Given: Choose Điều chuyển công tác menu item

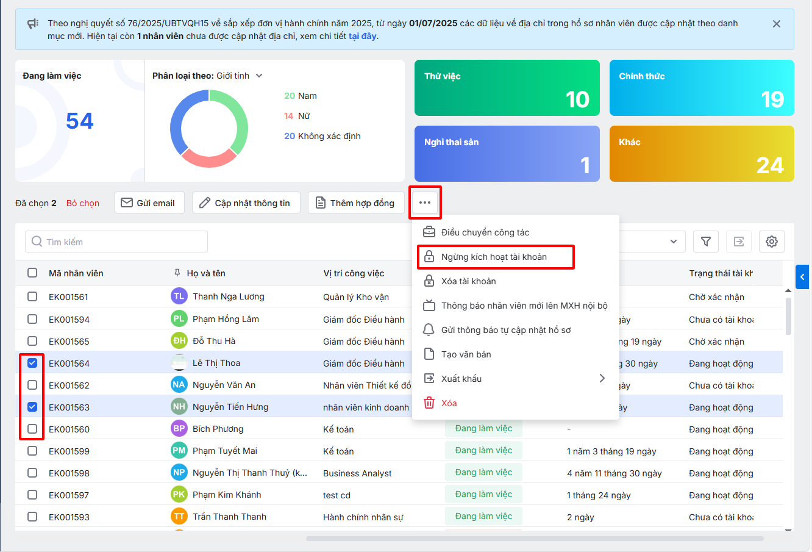Looking at the screenshot, I should (485, 232).
